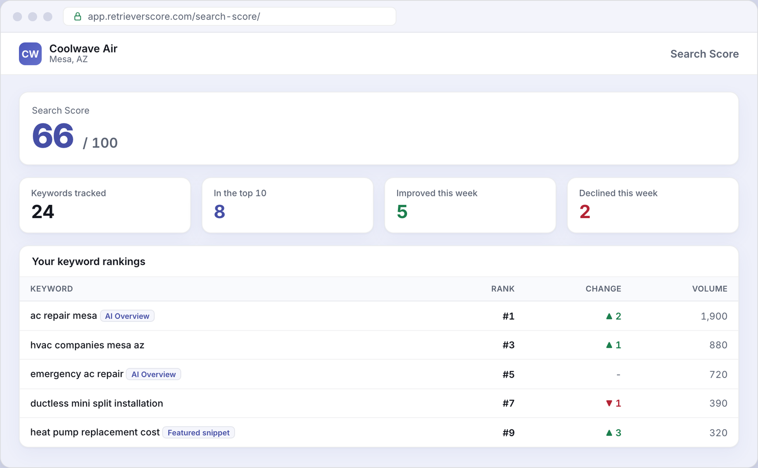Click the #1 rank for ac repair mesa
758x468 pixels.
pyautogui.click(x=508, y=316)
